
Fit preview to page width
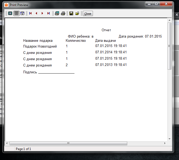(22, 13)
